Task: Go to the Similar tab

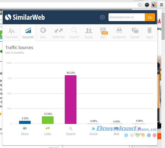Action: click(135, 33)
